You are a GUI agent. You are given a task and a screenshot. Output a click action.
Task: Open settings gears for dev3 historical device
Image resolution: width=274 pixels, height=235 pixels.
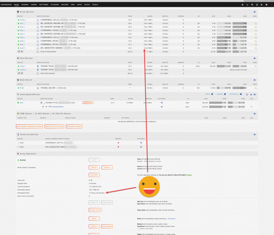point(141,143)
